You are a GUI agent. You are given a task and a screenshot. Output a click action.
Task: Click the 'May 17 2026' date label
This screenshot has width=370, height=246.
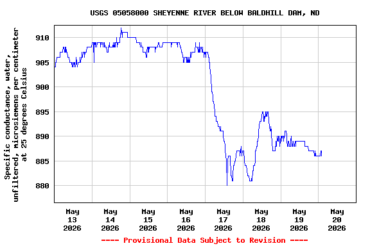click(224, 220)
